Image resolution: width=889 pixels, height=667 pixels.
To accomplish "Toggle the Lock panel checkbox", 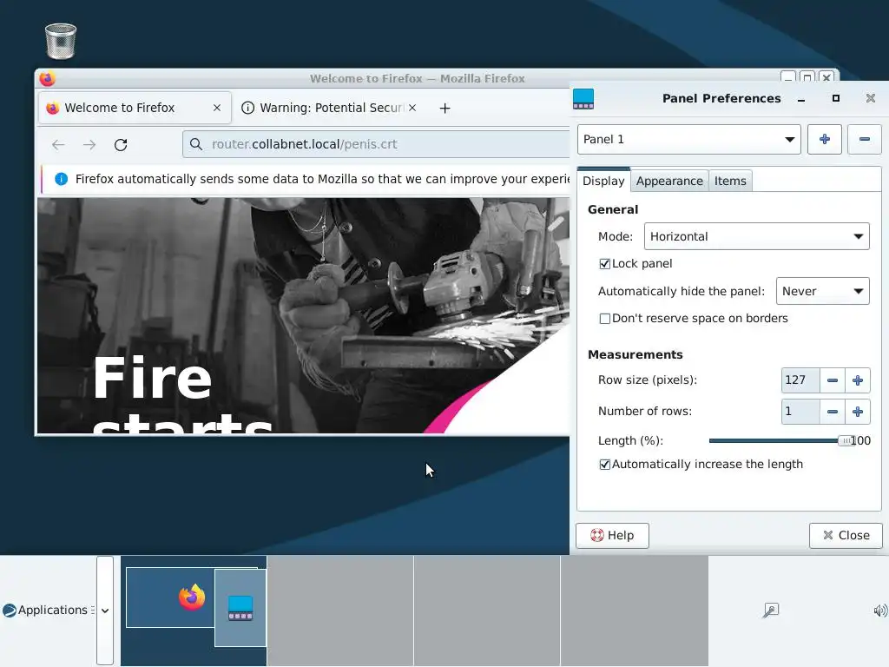I will pyautogui.click(x=605, y=264).
